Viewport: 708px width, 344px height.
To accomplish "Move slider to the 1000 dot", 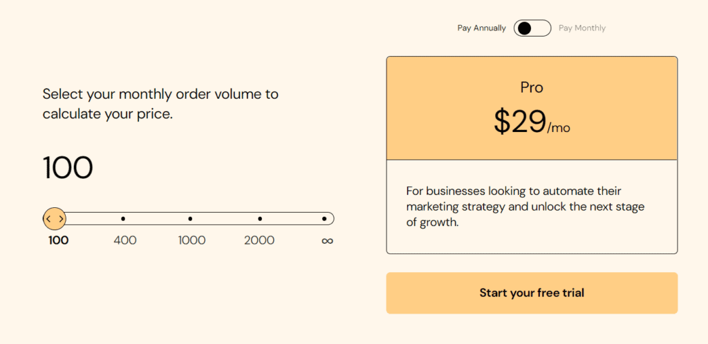I will pos(190,219).
